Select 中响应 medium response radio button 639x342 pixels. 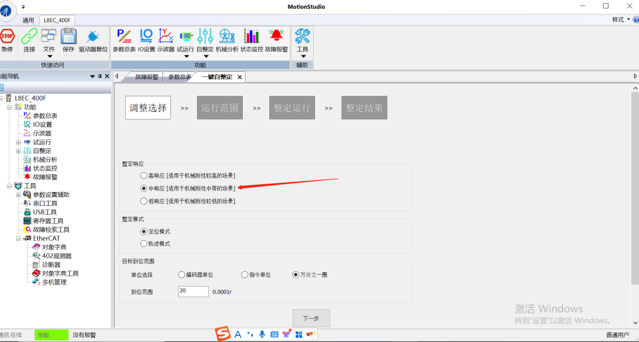pos(143,188)
